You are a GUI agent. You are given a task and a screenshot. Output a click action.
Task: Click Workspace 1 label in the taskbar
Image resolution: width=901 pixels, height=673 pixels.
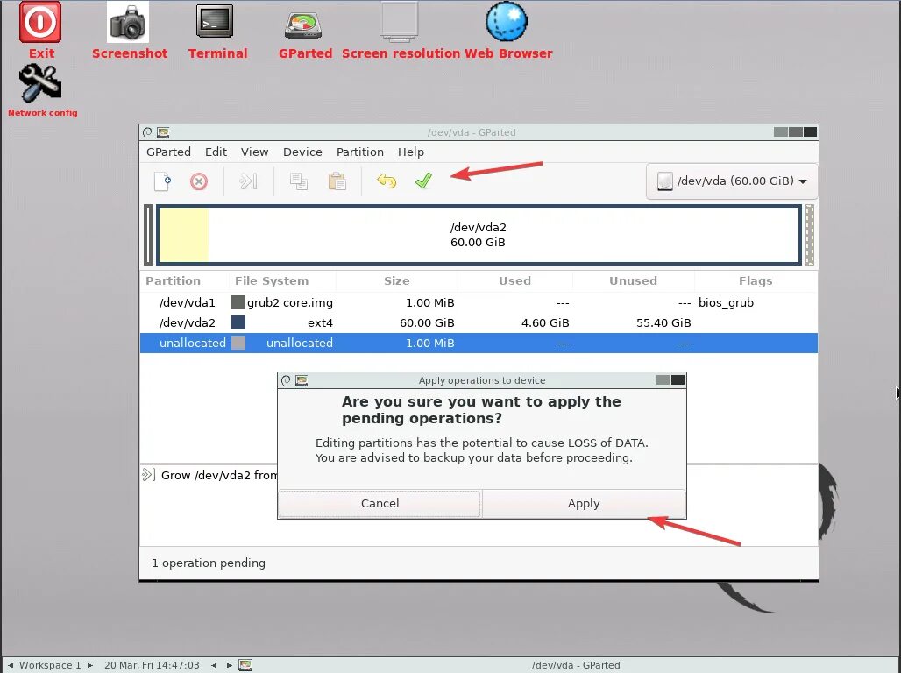click(50, 665)
